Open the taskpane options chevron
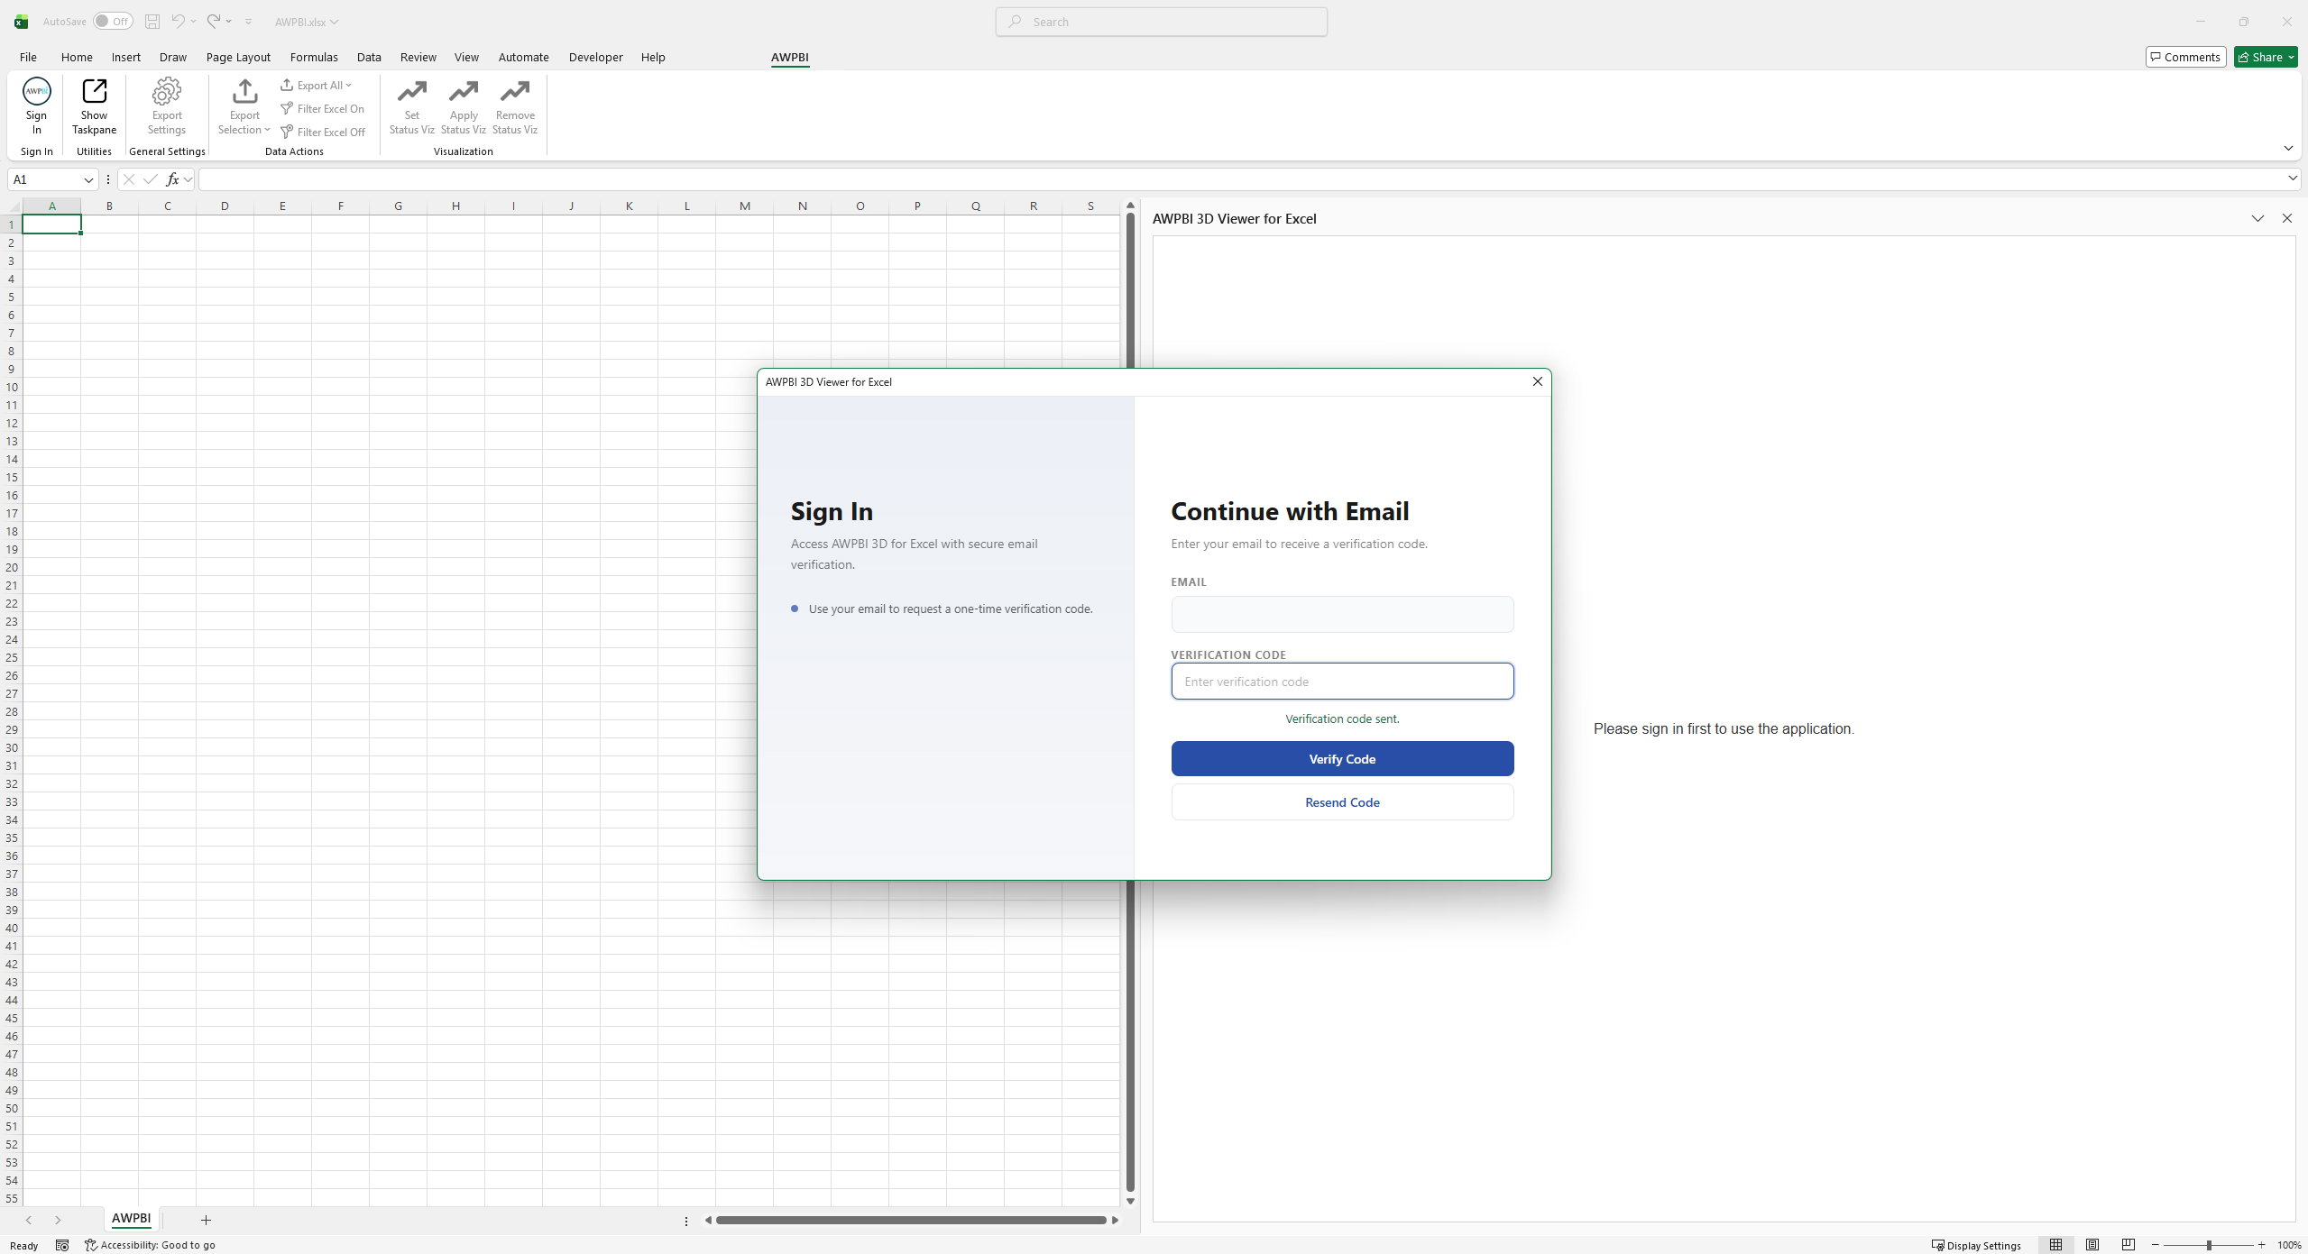This screenshot has height=1254, width=2308. coord(2257,218)
